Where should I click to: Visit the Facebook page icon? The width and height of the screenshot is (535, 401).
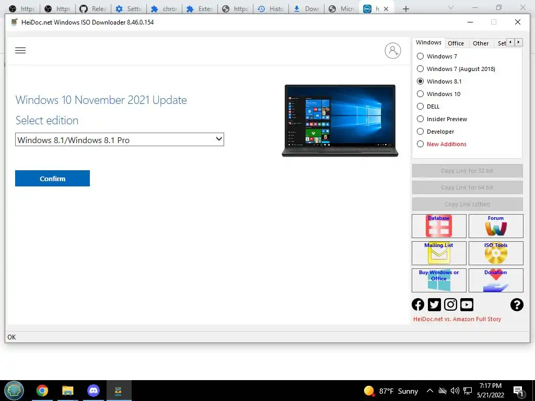pos(418,304)
